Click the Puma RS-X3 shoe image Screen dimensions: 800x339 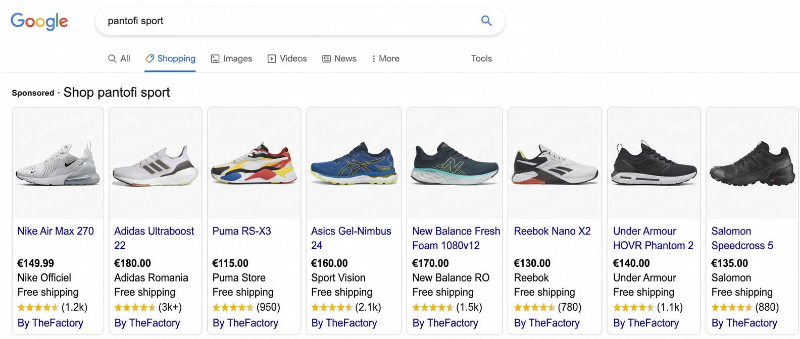[x=254, y=163]
